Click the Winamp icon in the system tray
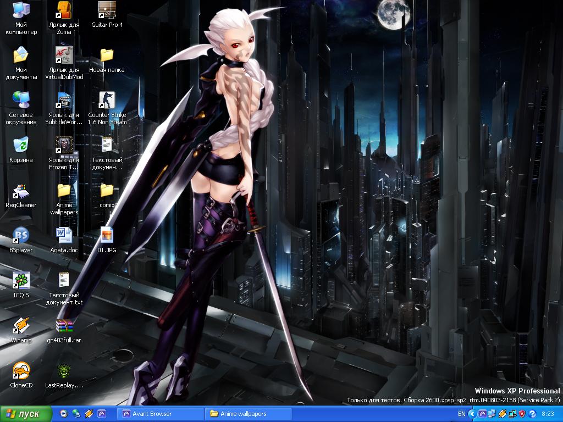 502,414
